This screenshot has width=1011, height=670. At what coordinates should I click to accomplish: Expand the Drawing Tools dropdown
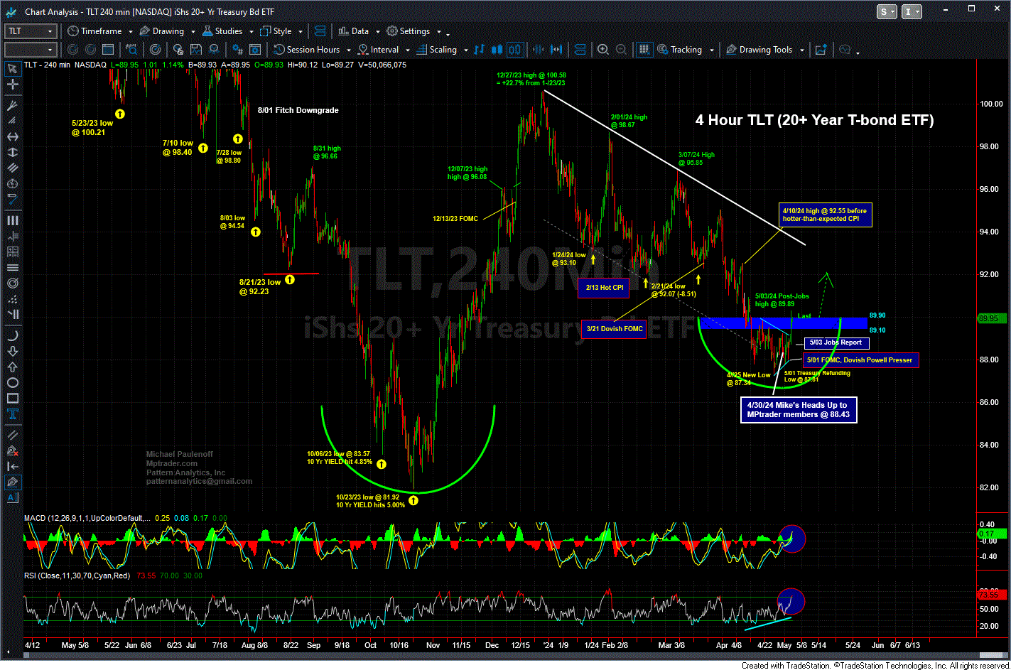pyautogui.click(x=801, y=50)
